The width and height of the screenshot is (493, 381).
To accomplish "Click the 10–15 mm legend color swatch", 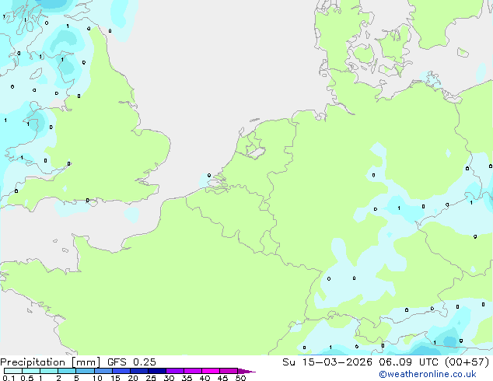I will 103,371.
